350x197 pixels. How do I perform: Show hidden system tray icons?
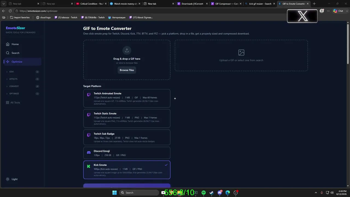316,193
